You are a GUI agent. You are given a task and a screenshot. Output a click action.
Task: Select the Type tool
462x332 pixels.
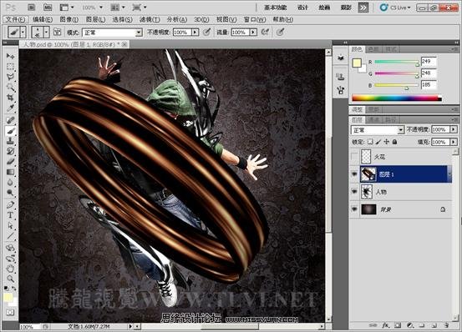coord(10,215)
